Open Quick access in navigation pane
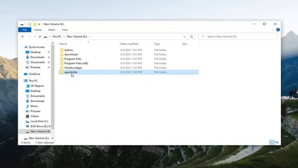Screen dimensions: 298x168 [x=36, y=47]
